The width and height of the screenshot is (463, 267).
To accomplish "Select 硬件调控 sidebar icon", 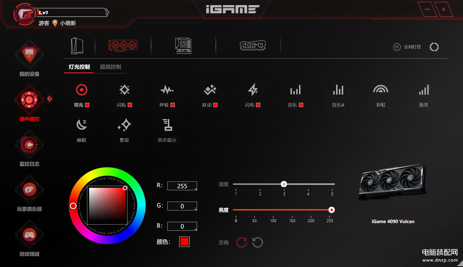I will [29, 100].
